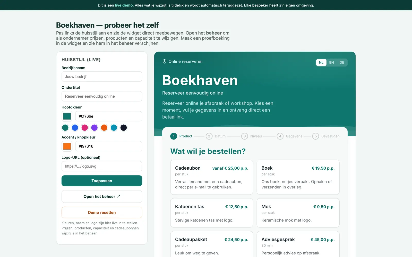Click the 'Wat wil je bestellen?' heading
Image resolution: width=412 pixels, height=257 pixels.
[x=208, y=151]
